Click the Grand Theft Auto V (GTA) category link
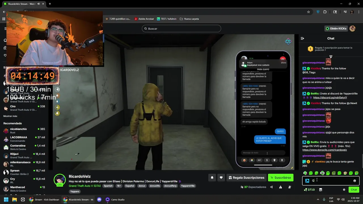363x204 pixels. click(x=85, y=186)
